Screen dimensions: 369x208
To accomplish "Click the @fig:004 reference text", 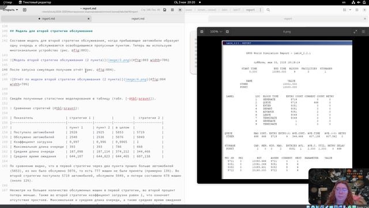I will click(x=104, y=70).
